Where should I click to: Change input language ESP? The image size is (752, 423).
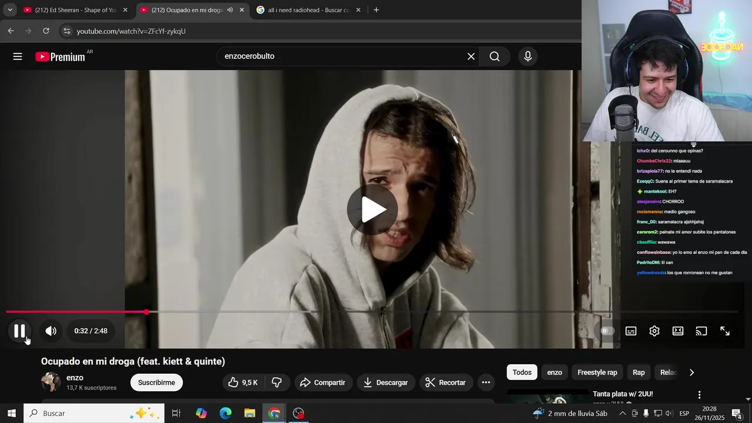click(684, 414)
